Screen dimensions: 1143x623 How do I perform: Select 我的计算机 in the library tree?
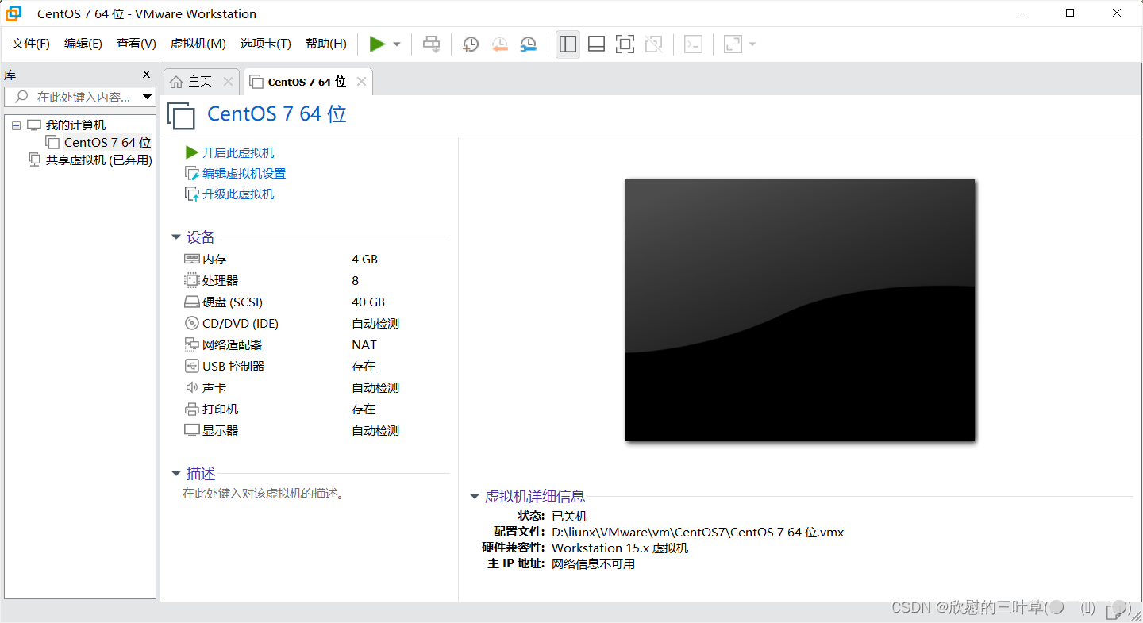(75, 125)
